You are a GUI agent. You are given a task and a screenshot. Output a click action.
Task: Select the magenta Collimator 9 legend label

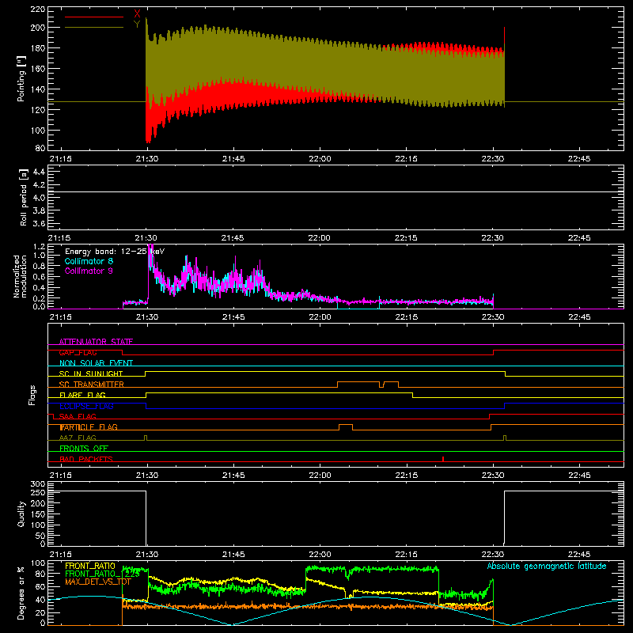pos(89,271)
